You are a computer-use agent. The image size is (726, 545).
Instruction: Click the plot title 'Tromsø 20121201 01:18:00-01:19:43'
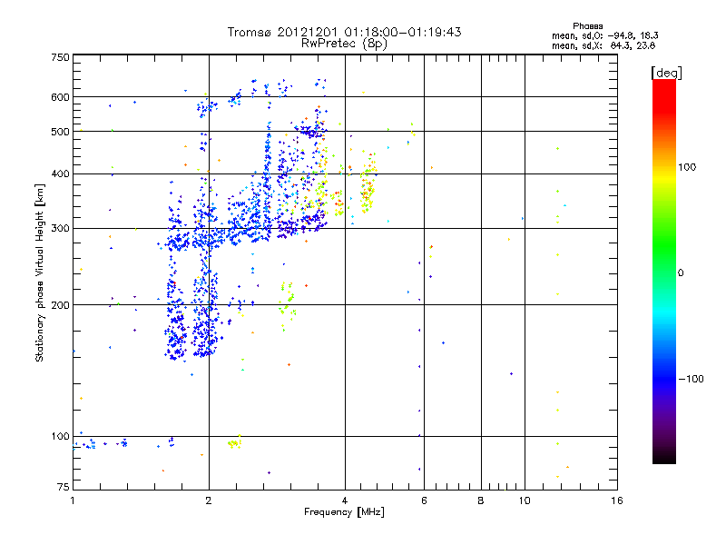pos(344,32)
